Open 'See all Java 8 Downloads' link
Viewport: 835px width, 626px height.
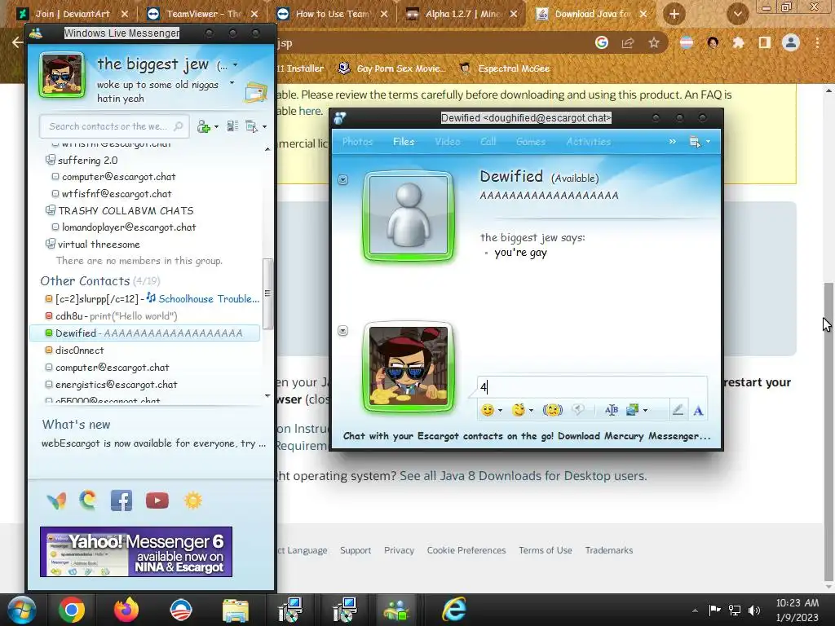522,476
